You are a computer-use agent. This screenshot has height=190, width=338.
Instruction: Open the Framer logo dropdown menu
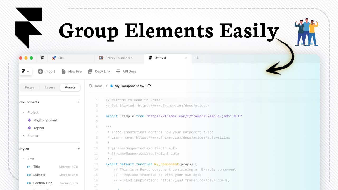point(26,71)
